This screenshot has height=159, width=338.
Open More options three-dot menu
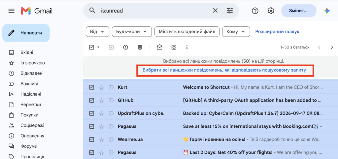click(187, 47)
